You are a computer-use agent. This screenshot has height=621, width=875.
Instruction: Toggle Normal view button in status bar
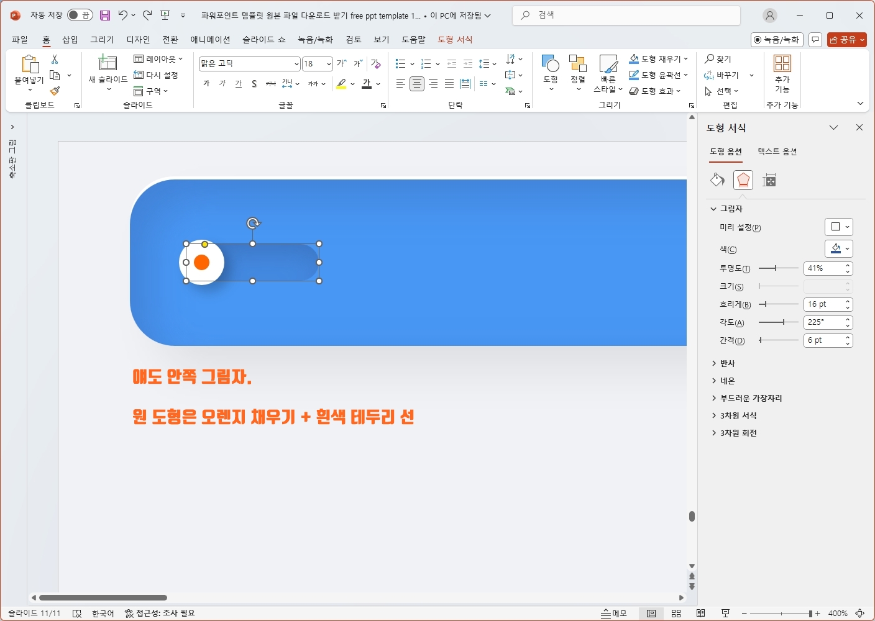(x=651, y=614)
